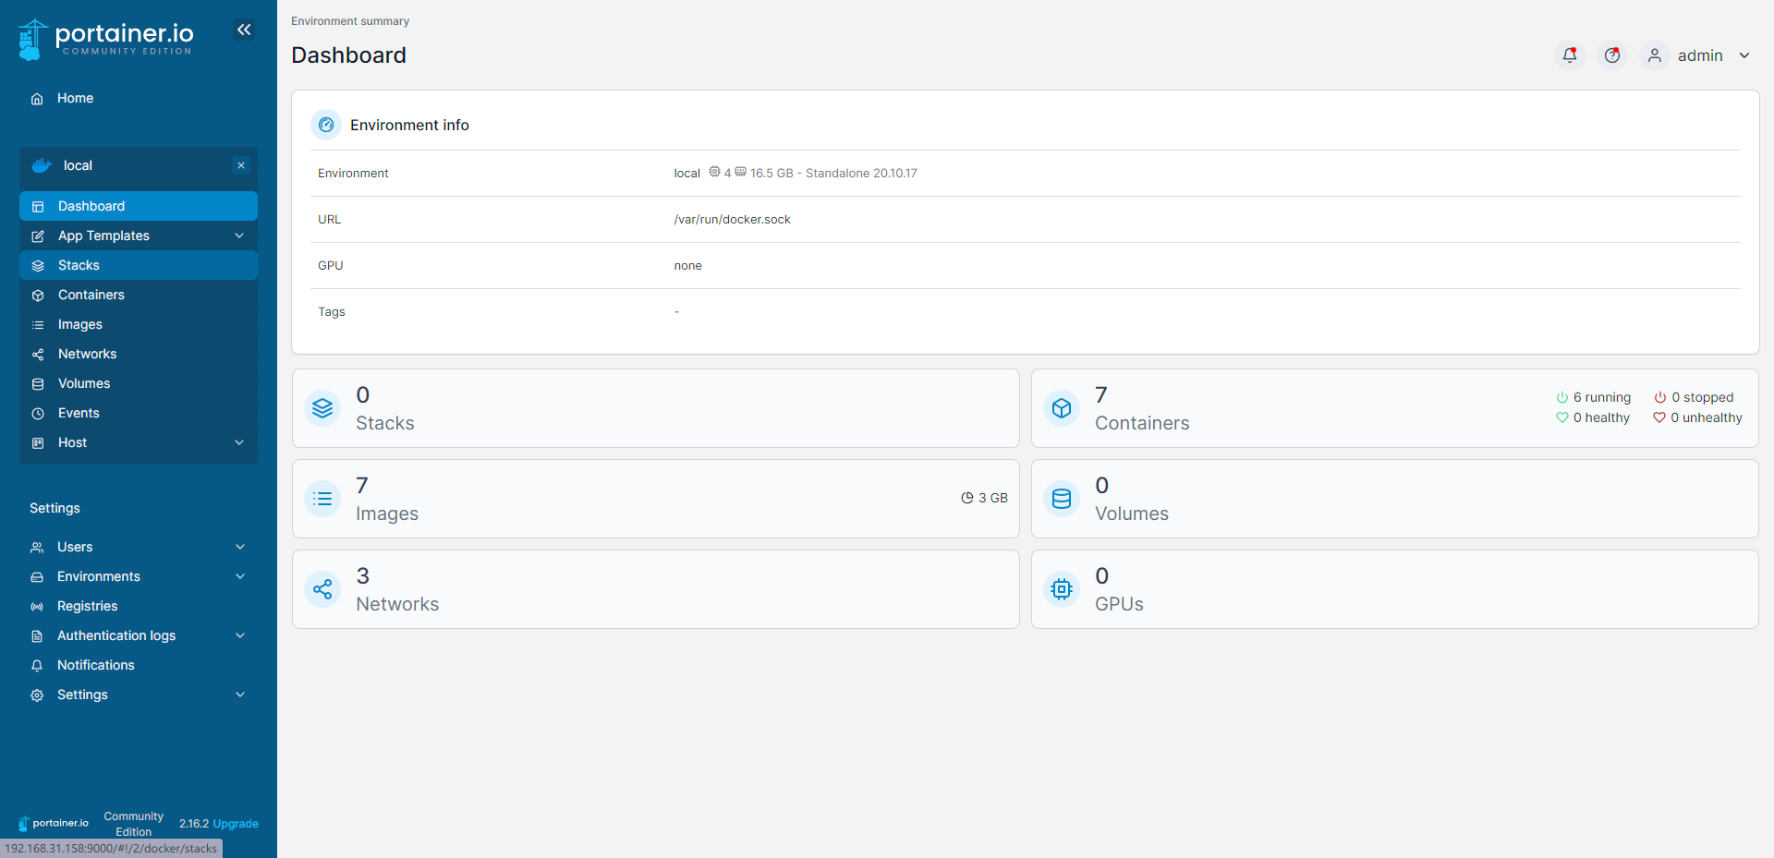Click the 3 GB images size text
Screen dimensions: 1774x858
click(x=992, y=498)
